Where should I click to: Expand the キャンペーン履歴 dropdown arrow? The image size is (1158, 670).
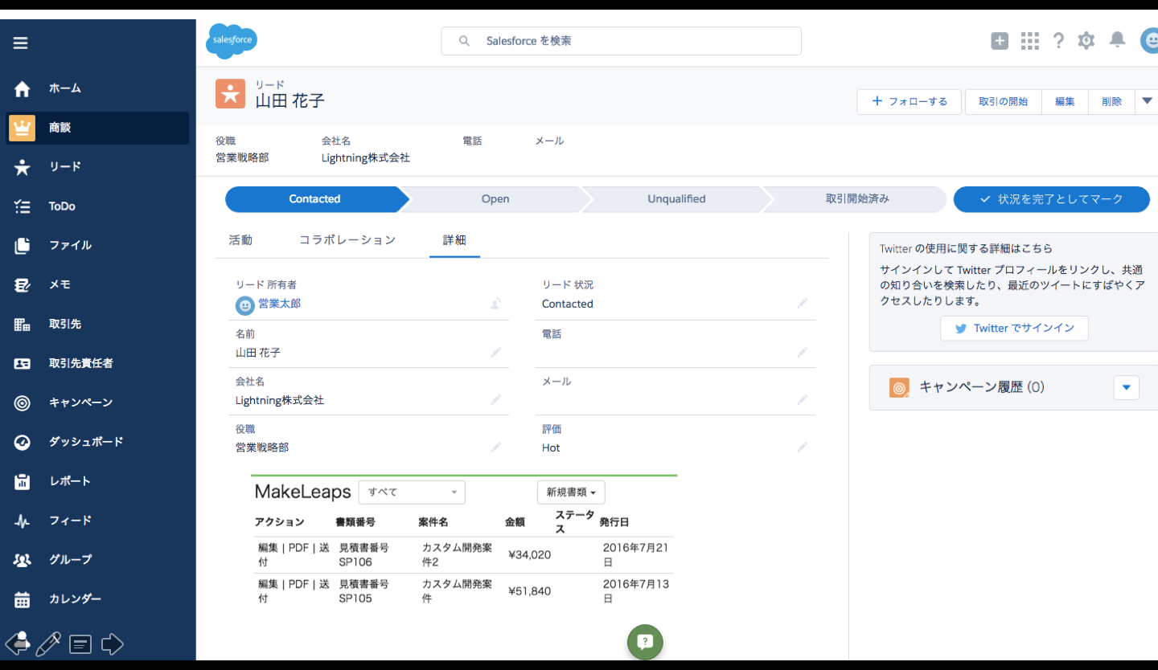pyautogui.click(x=1126, y=387)
